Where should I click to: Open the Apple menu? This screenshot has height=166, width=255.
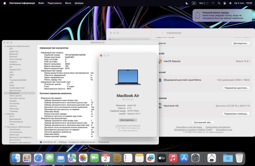[x=5, y=3]
